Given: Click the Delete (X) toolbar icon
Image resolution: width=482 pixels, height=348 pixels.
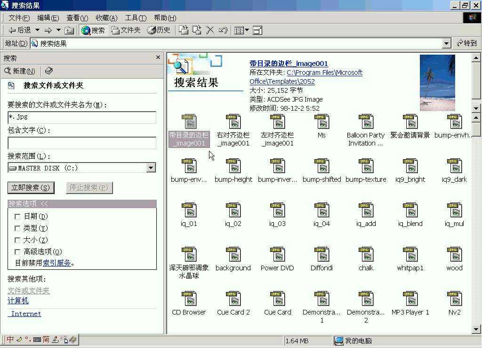Looking at the screenshot, I should 209,30.
